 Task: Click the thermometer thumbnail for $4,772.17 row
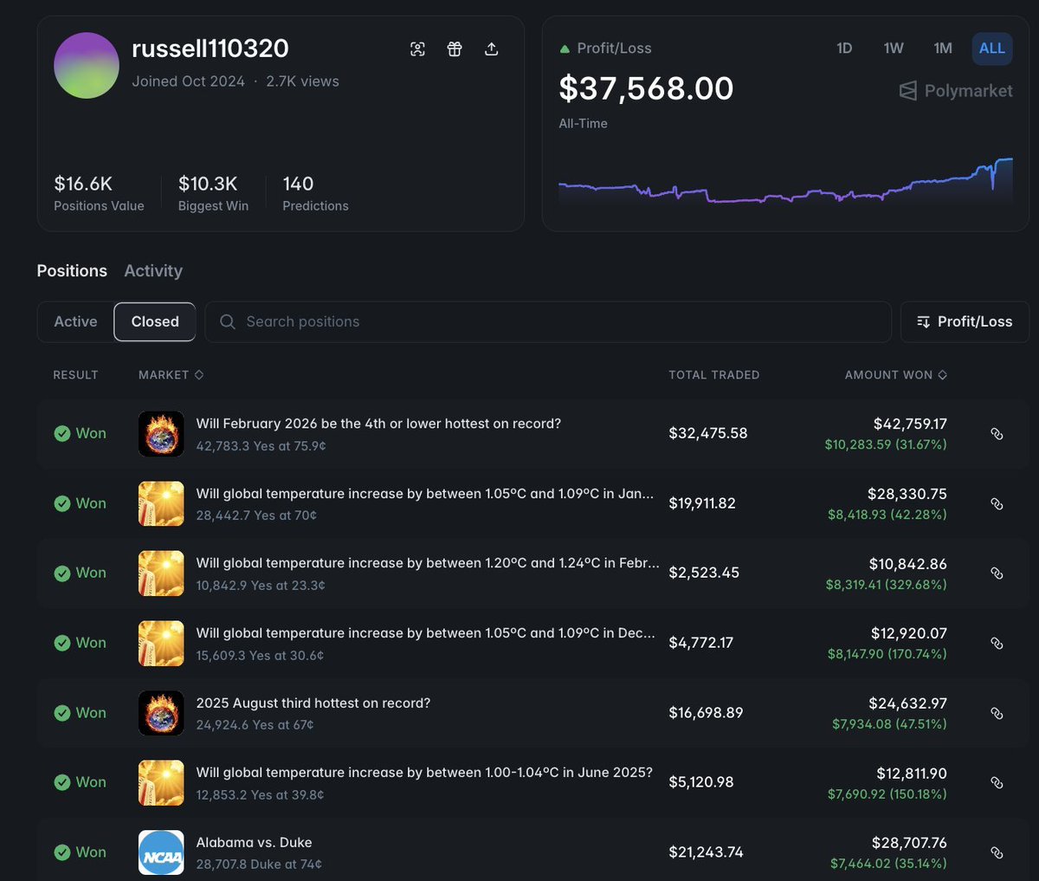click(x=161, y=644)
